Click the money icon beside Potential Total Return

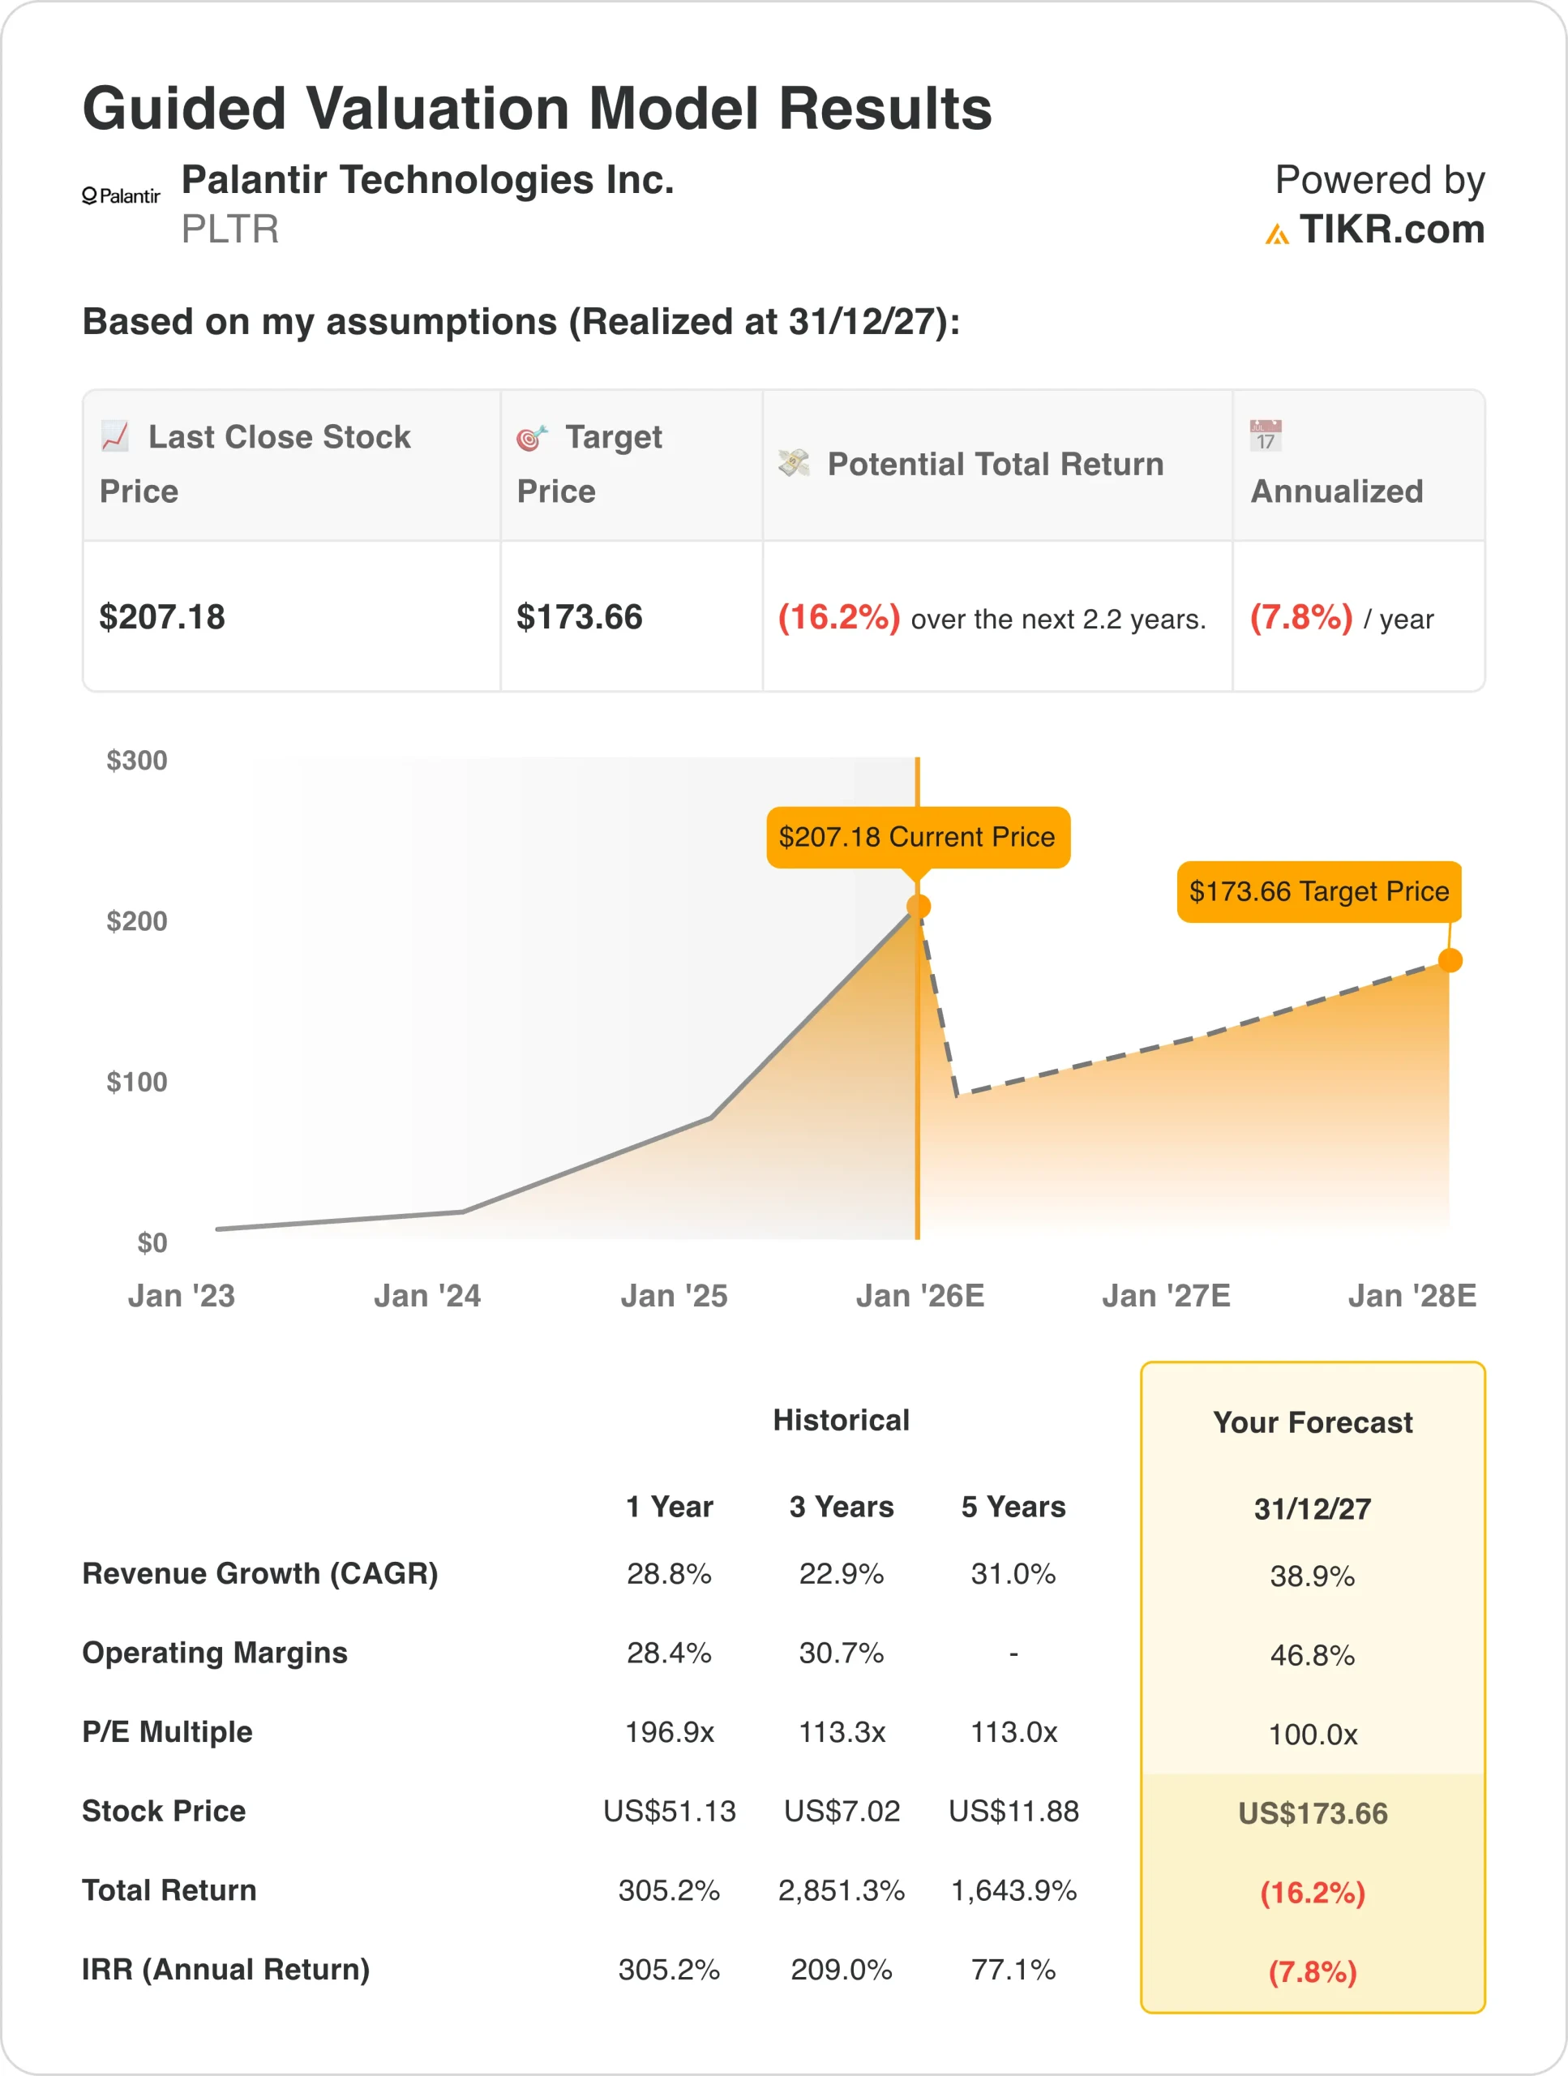pyautogui.click(x=794, y=463)
